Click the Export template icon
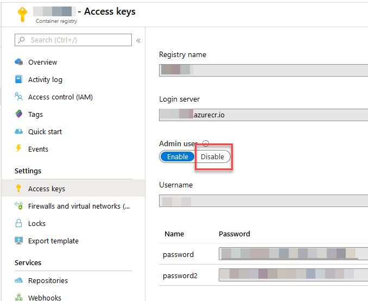 pos(19,241)
